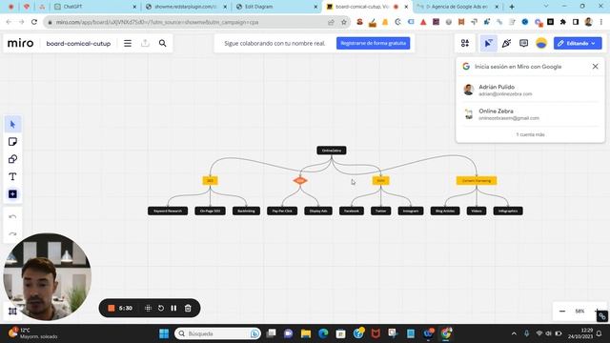Select the Backlinking node

click(246, 211)
